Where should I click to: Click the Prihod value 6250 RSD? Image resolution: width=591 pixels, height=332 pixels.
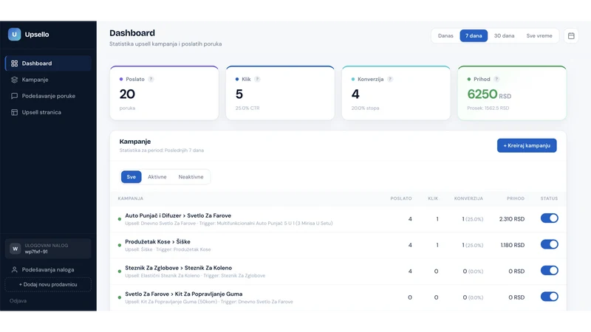click(489, 94)
